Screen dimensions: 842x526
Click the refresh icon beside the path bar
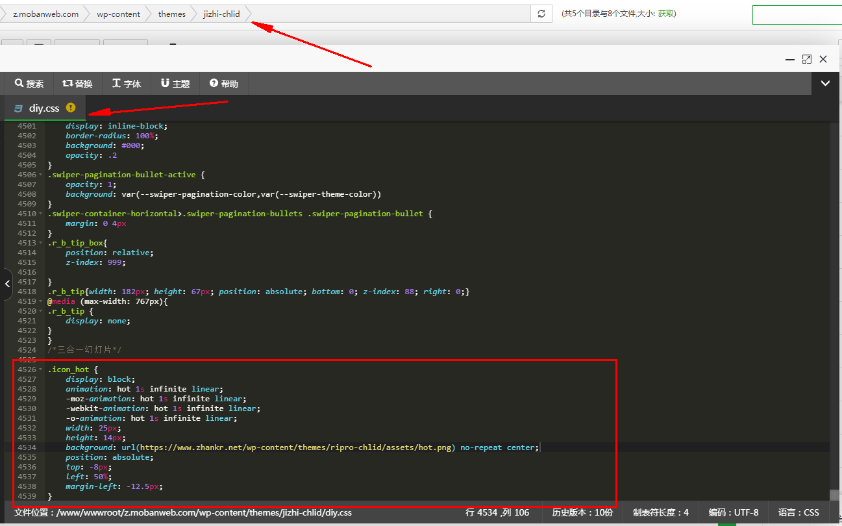click(x=541, y=14)
